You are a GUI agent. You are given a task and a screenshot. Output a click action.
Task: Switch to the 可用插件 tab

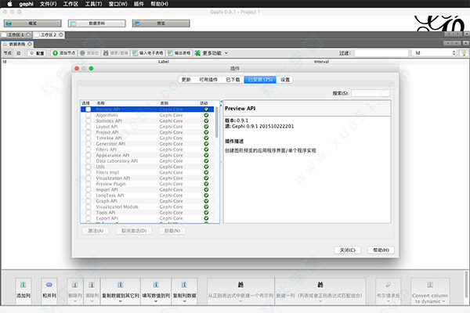click(208, 80)
